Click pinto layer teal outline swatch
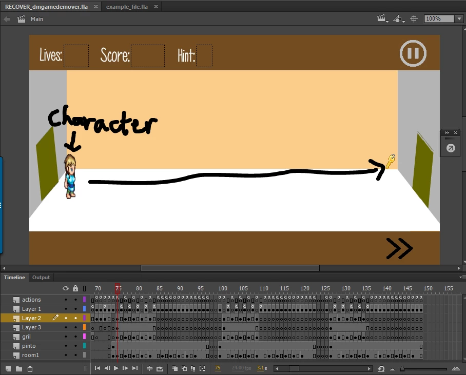 [x=84, y=346]
